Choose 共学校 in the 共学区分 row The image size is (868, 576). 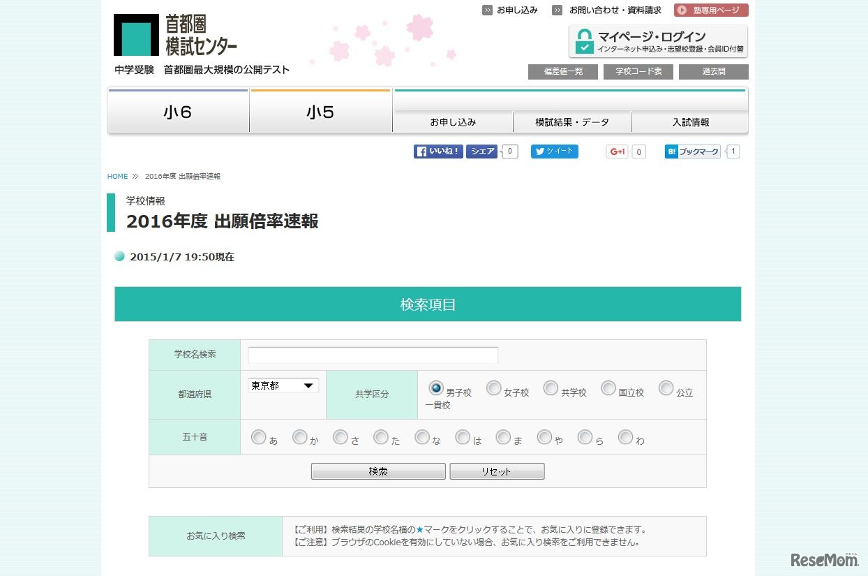tap(551, 387)
